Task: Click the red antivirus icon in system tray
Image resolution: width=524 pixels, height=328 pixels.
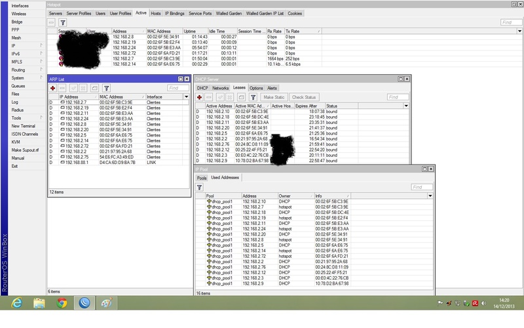Action: [x=476, y=303]
